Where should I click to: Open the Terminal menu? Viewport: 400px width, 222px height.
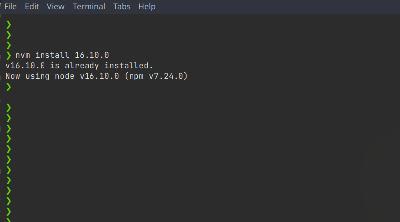click(x=89, y=6)
